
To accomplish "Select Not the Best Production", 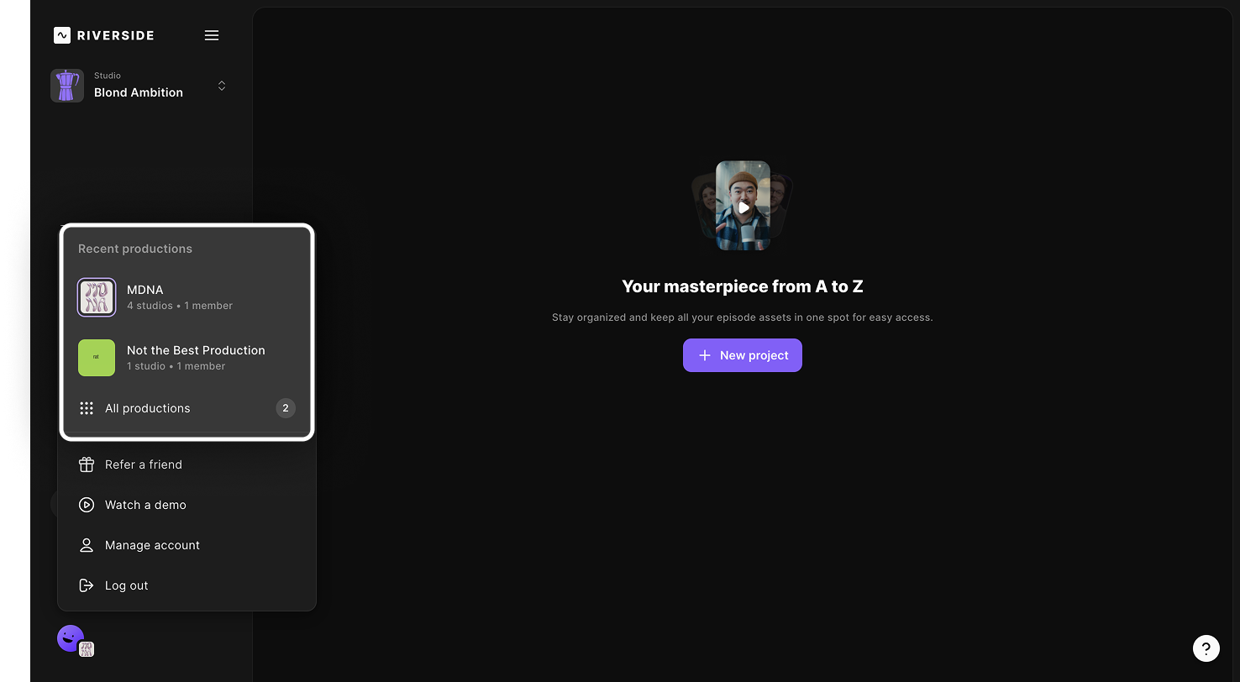I will tap(187, 358).
